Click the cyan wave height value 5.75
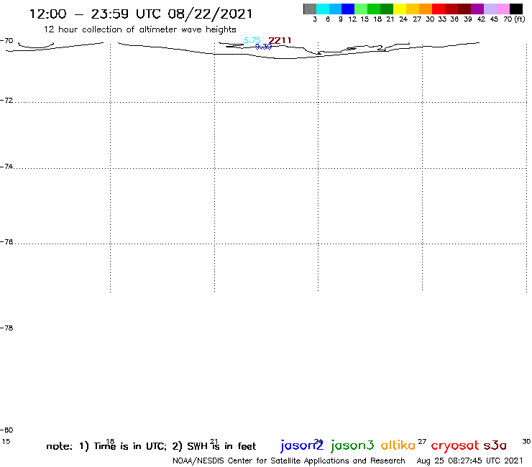 (x=252, y=40)
